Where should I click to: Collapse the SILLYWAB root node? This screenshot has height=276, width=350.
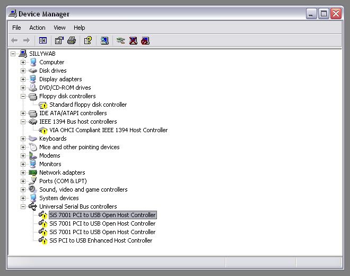pyautogui.click(x=13, y=54)
